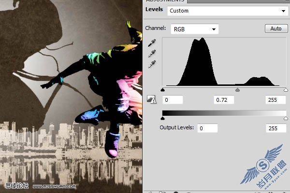Select the black point eyedropper
This screenshot has width=290, height=193.
click(x=152, y=43)
